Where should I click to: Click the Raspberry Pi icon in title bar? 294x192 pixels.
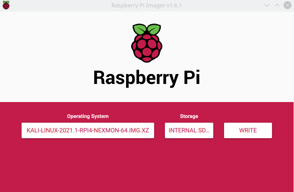coord(6,5)
